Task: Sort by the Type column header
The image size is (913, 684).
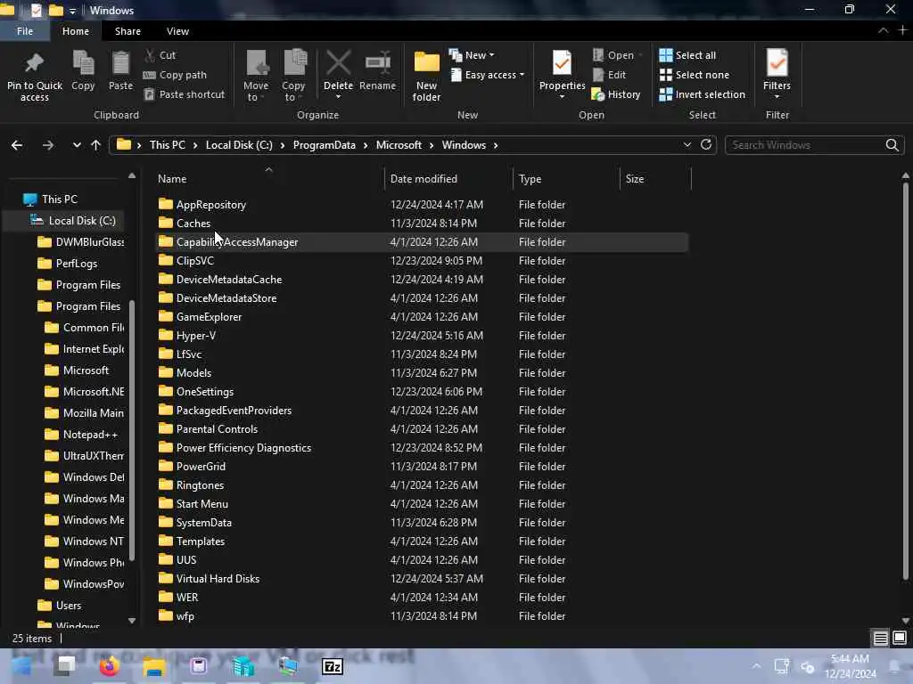Action: pyautogui.click(x=566, y=178)
